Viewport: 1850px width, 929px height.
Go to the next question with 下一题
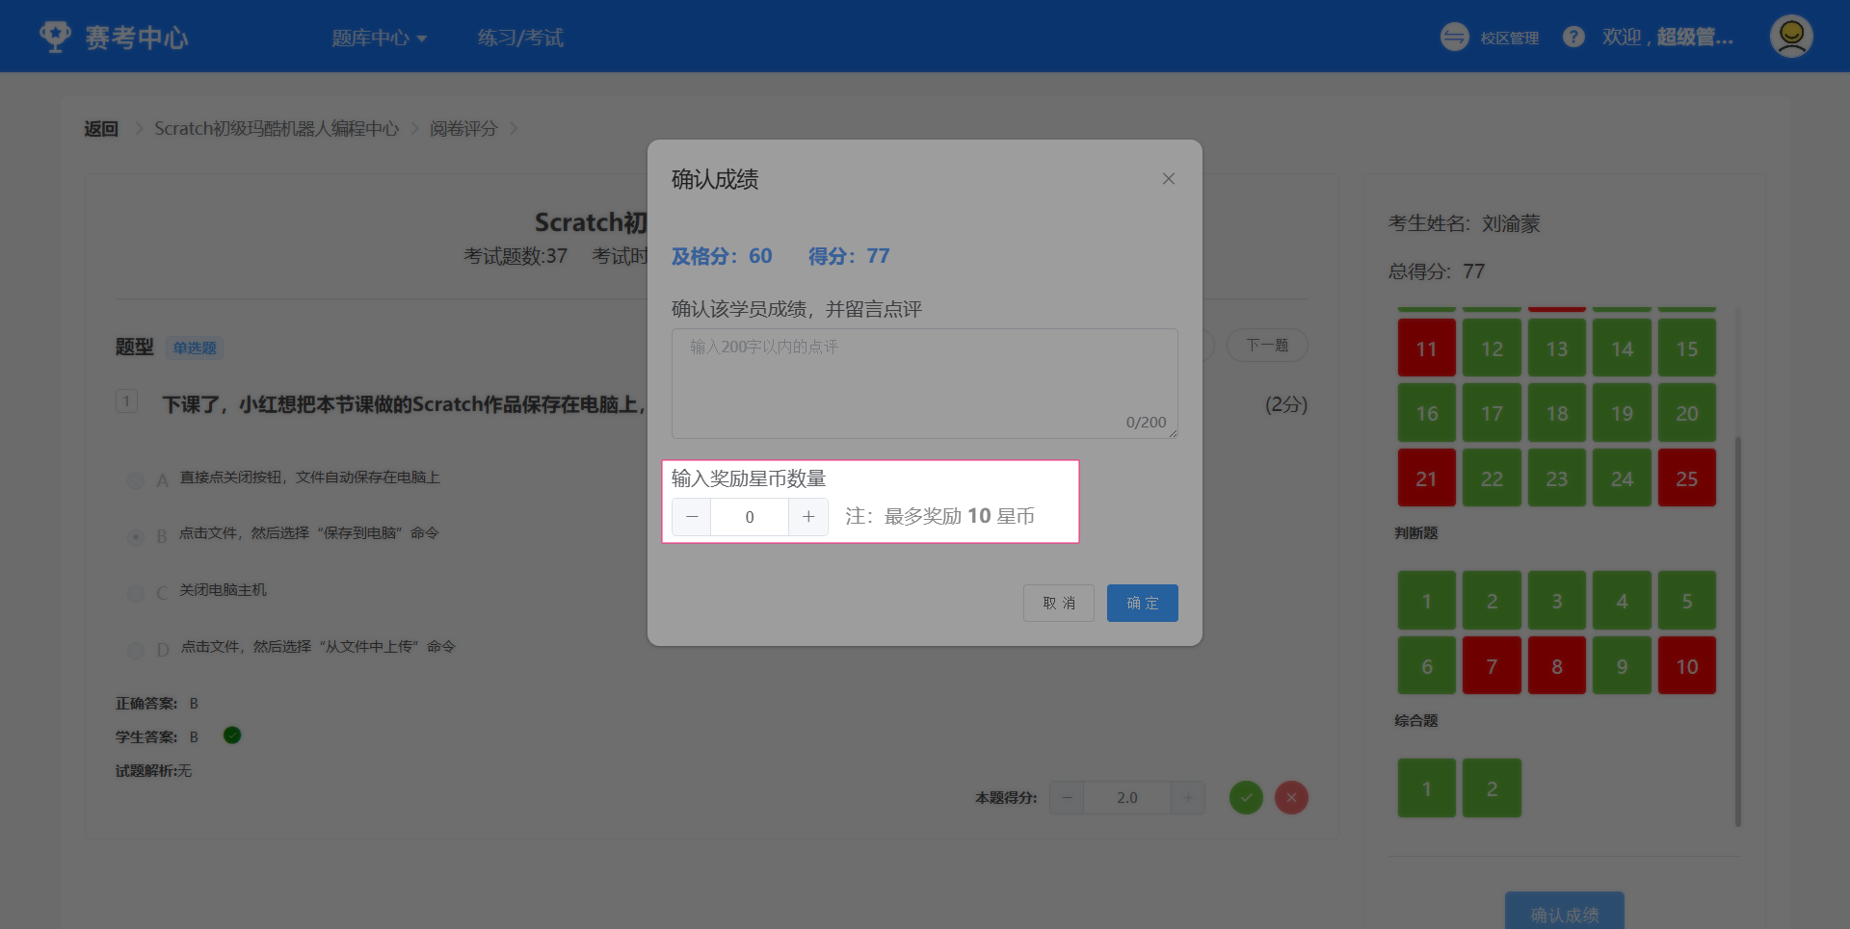pyautogui.click(x=1267, y=346)
